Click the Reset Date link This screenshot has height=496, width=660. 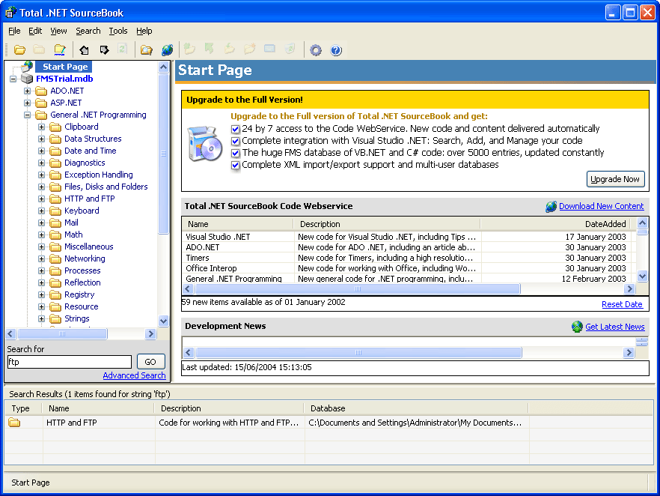622,304
